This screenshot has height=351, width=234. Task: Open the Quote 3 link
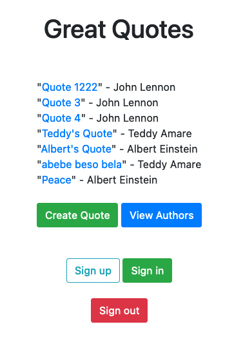click(x=61, y=103)
